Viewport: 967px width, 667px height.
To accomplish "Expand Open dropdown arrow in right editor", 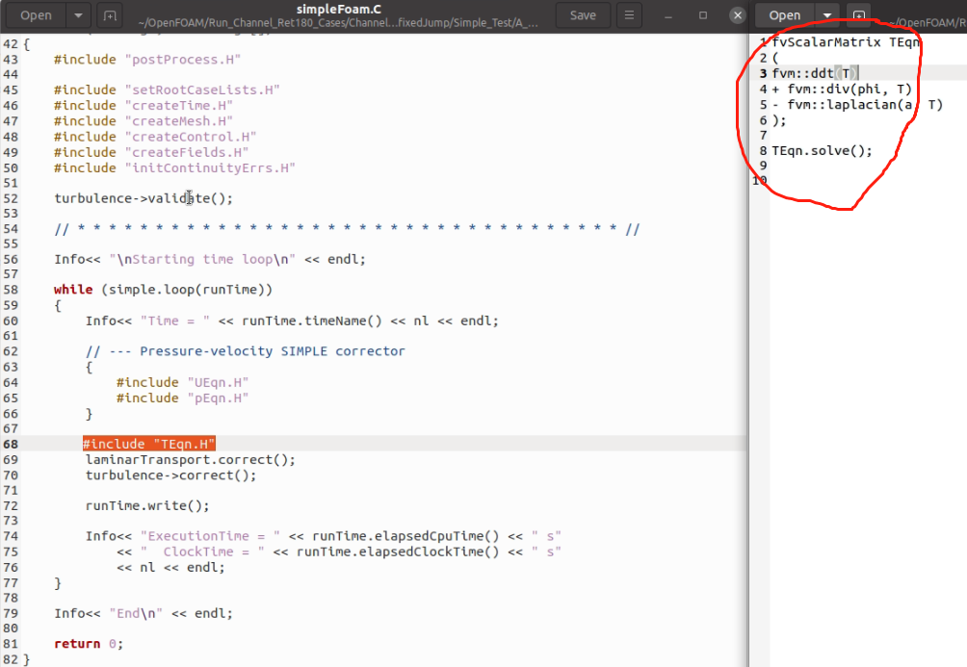I will point(827,15).
